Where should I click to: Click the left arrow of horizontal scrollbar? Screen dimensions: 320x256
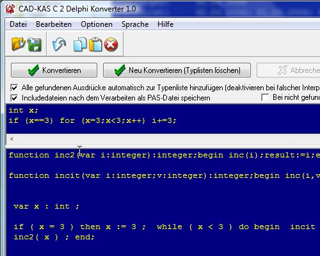click(x=12, y=139)
